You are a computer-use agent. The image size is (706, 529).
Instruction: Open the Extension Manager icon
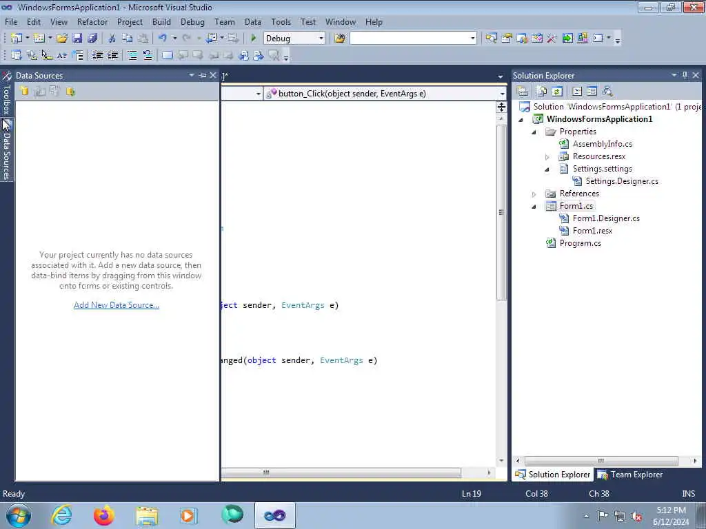[x=582, y=38]
